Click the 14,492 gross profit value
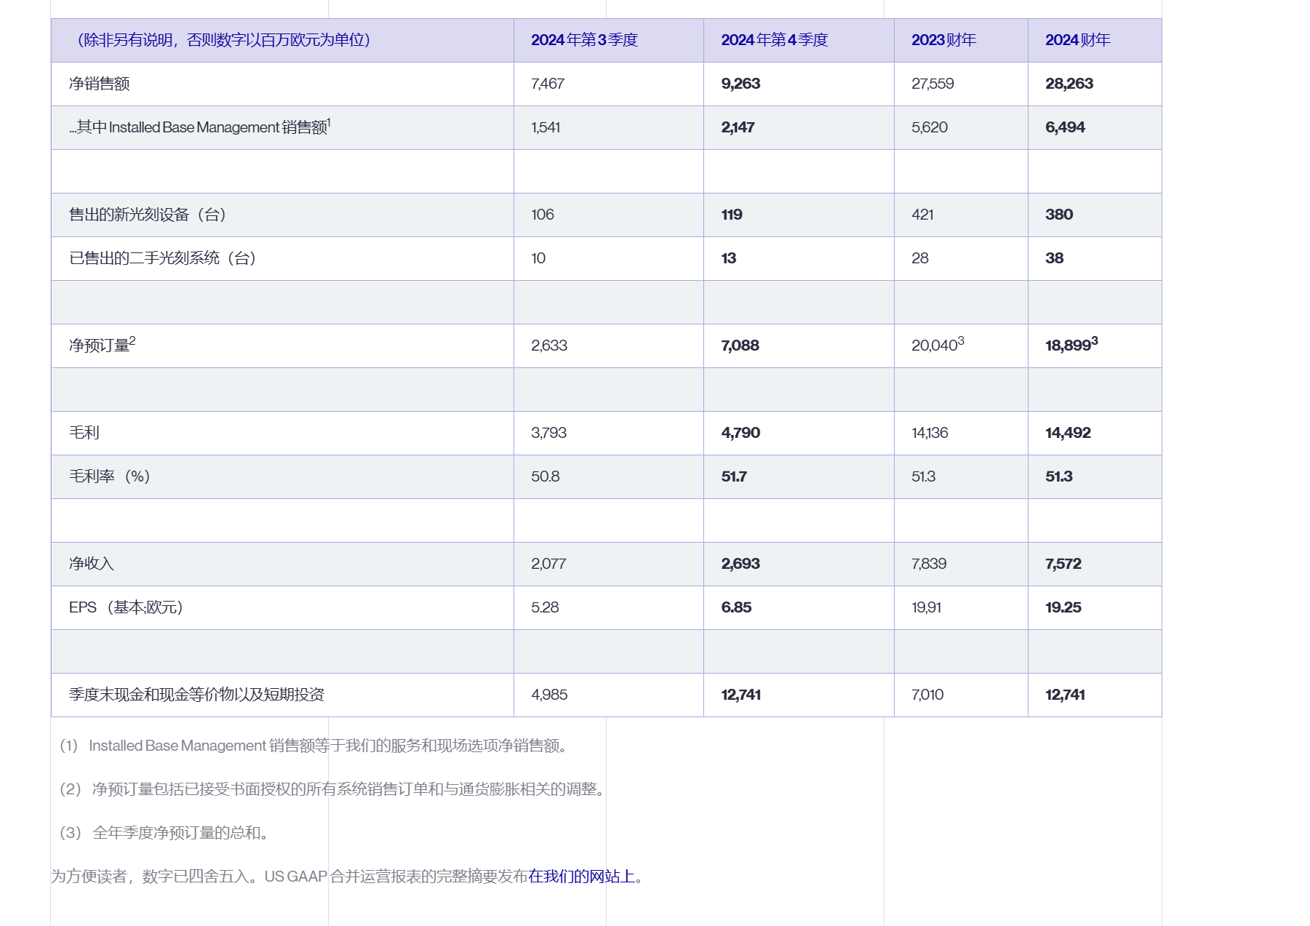 pyautogui.click(x=1068, y=433)
